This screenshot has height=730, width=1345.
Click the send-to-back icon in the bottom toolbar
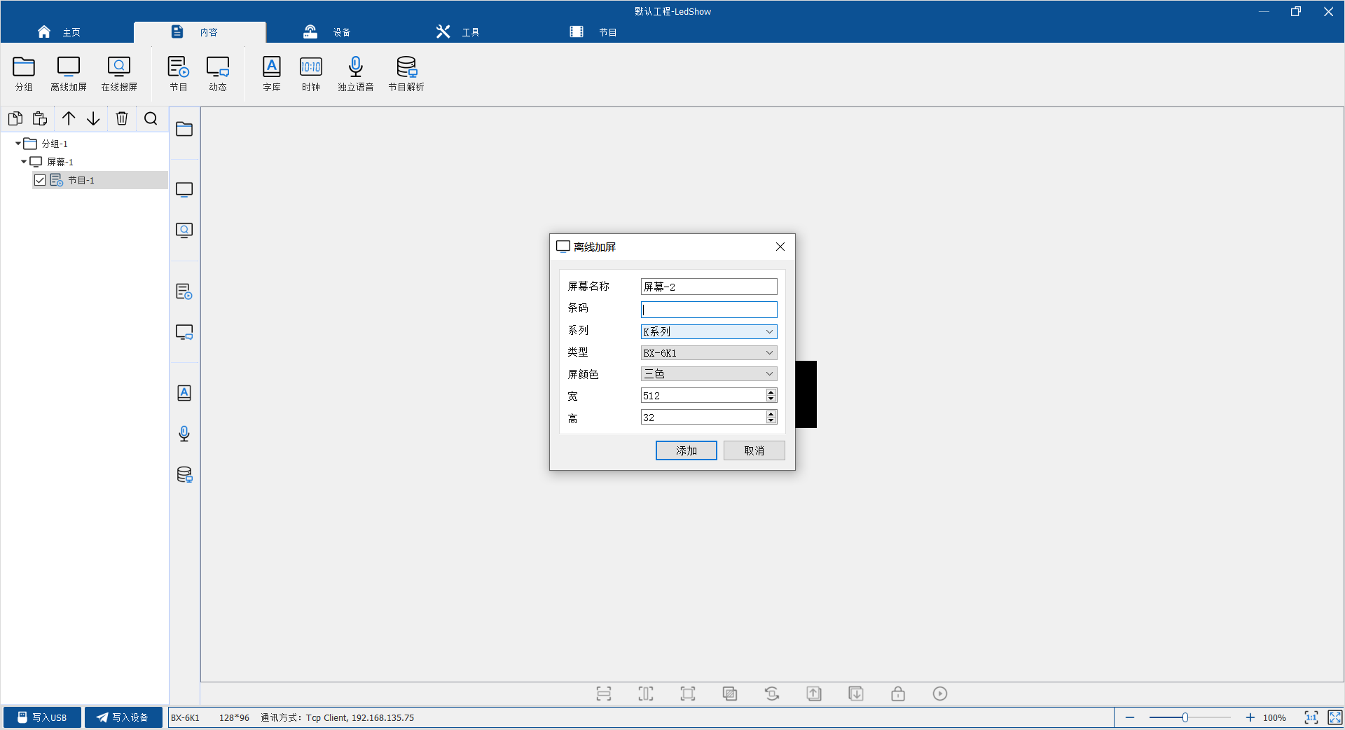pos(856,694)
